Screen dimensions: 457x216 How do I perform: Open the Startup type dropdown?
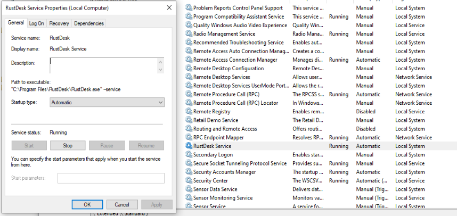pos(107,103)
